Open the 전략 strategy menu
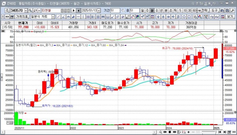 point(205,10)
